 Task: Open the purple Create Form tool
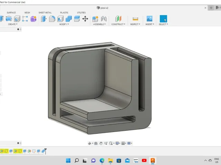(33, 19)
